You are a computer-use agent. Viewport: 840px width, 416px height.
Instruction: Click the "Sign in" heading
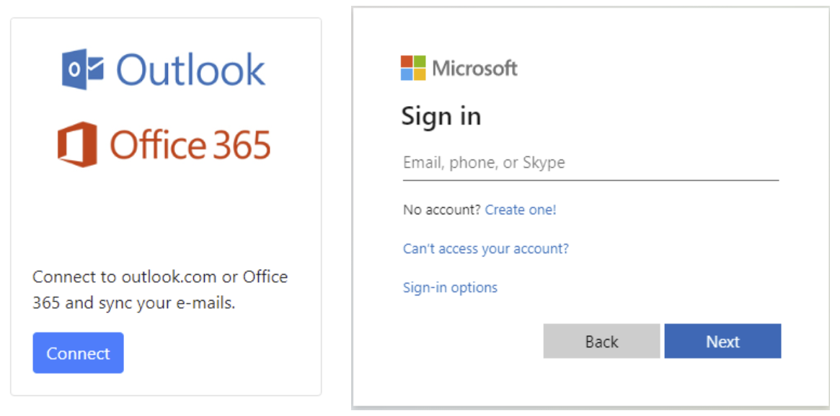[x=441, y=116]
